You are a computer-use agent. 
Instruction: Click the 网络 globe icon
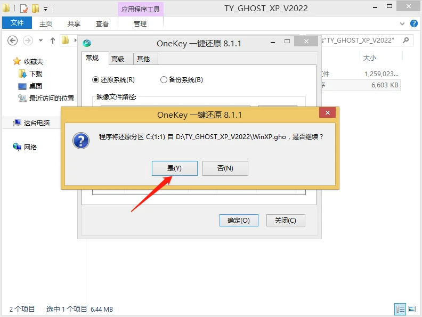(17, 147)
